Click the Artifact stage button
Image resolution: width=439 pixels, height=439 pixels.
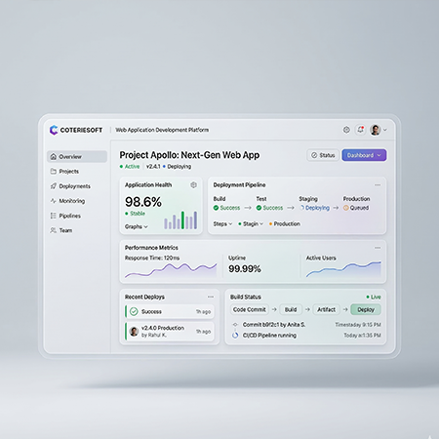pyautogui.click(x=326, y=309)
